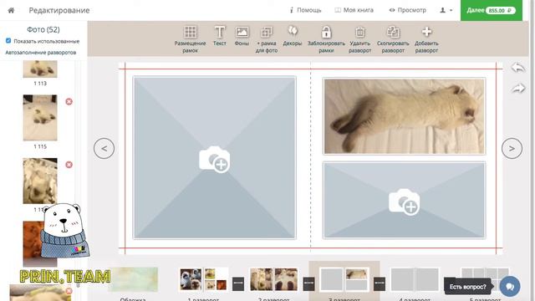Open the Декоры decorations tool

(293, 36)
